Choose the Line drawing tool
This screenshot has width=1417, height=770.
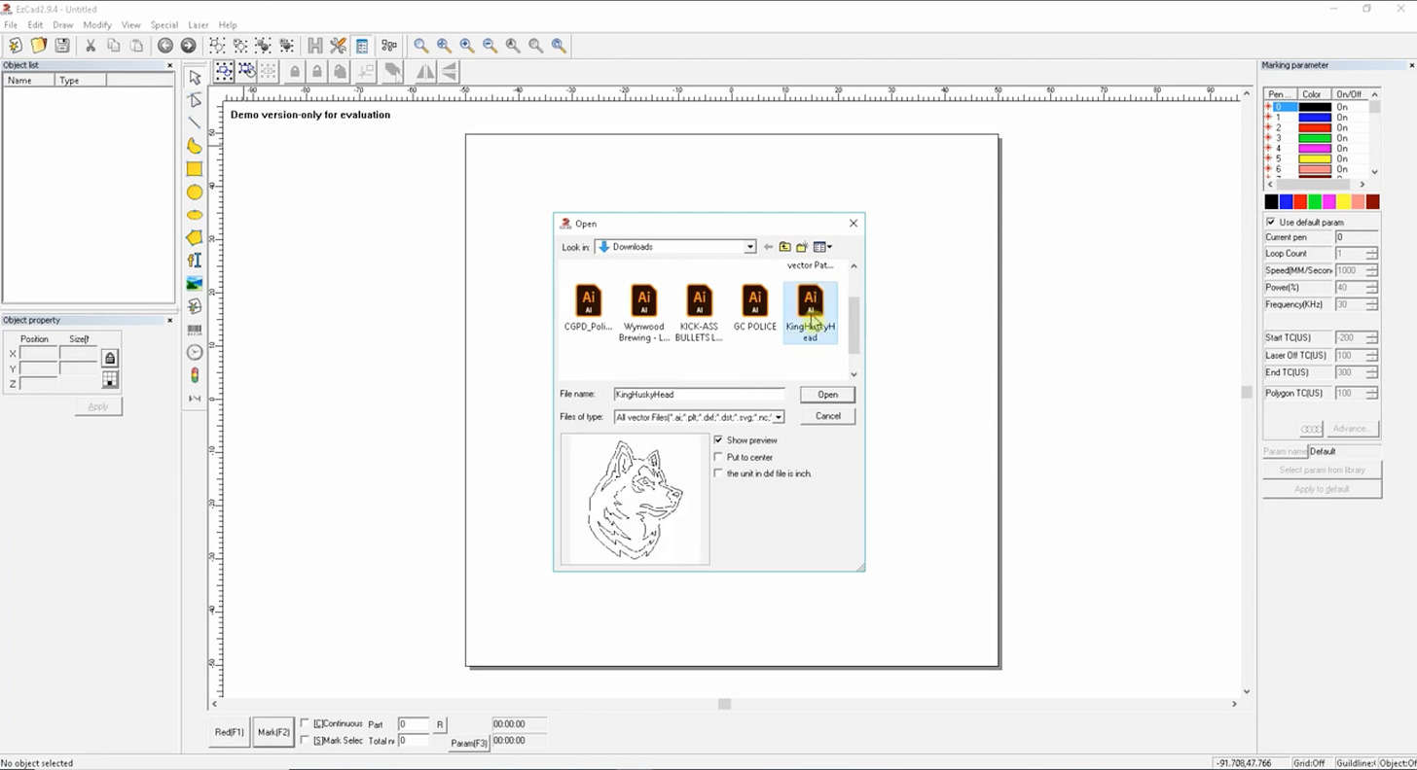[194, 122]
